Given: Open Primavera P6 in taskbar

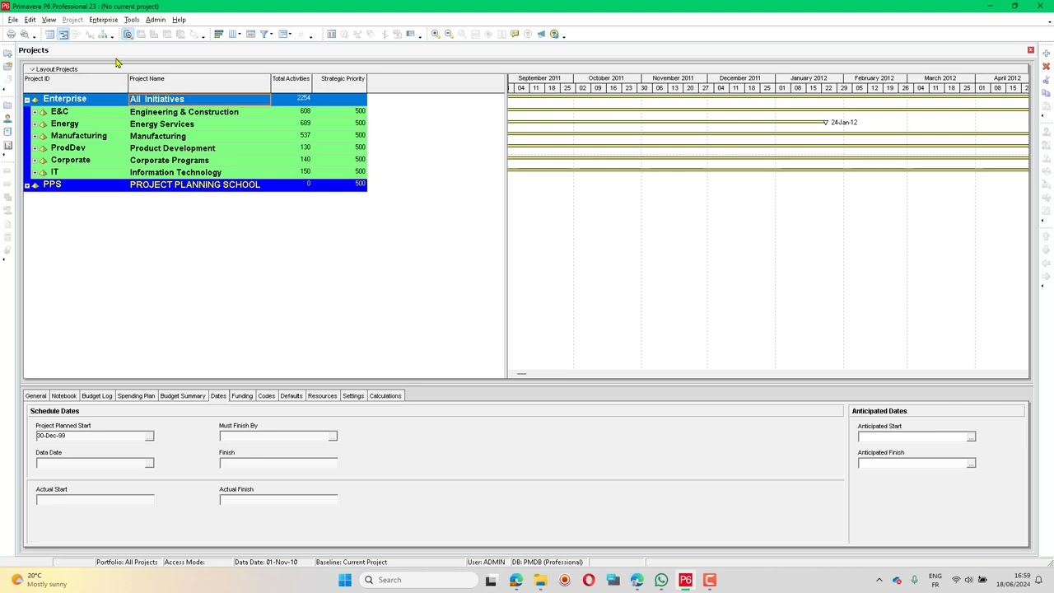Looking at the screenshot, I should coord(685,580).
